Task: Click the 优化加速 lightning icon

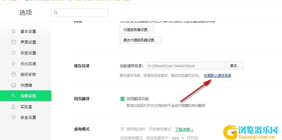Action: pyautogui.click(x=14, y=64)
